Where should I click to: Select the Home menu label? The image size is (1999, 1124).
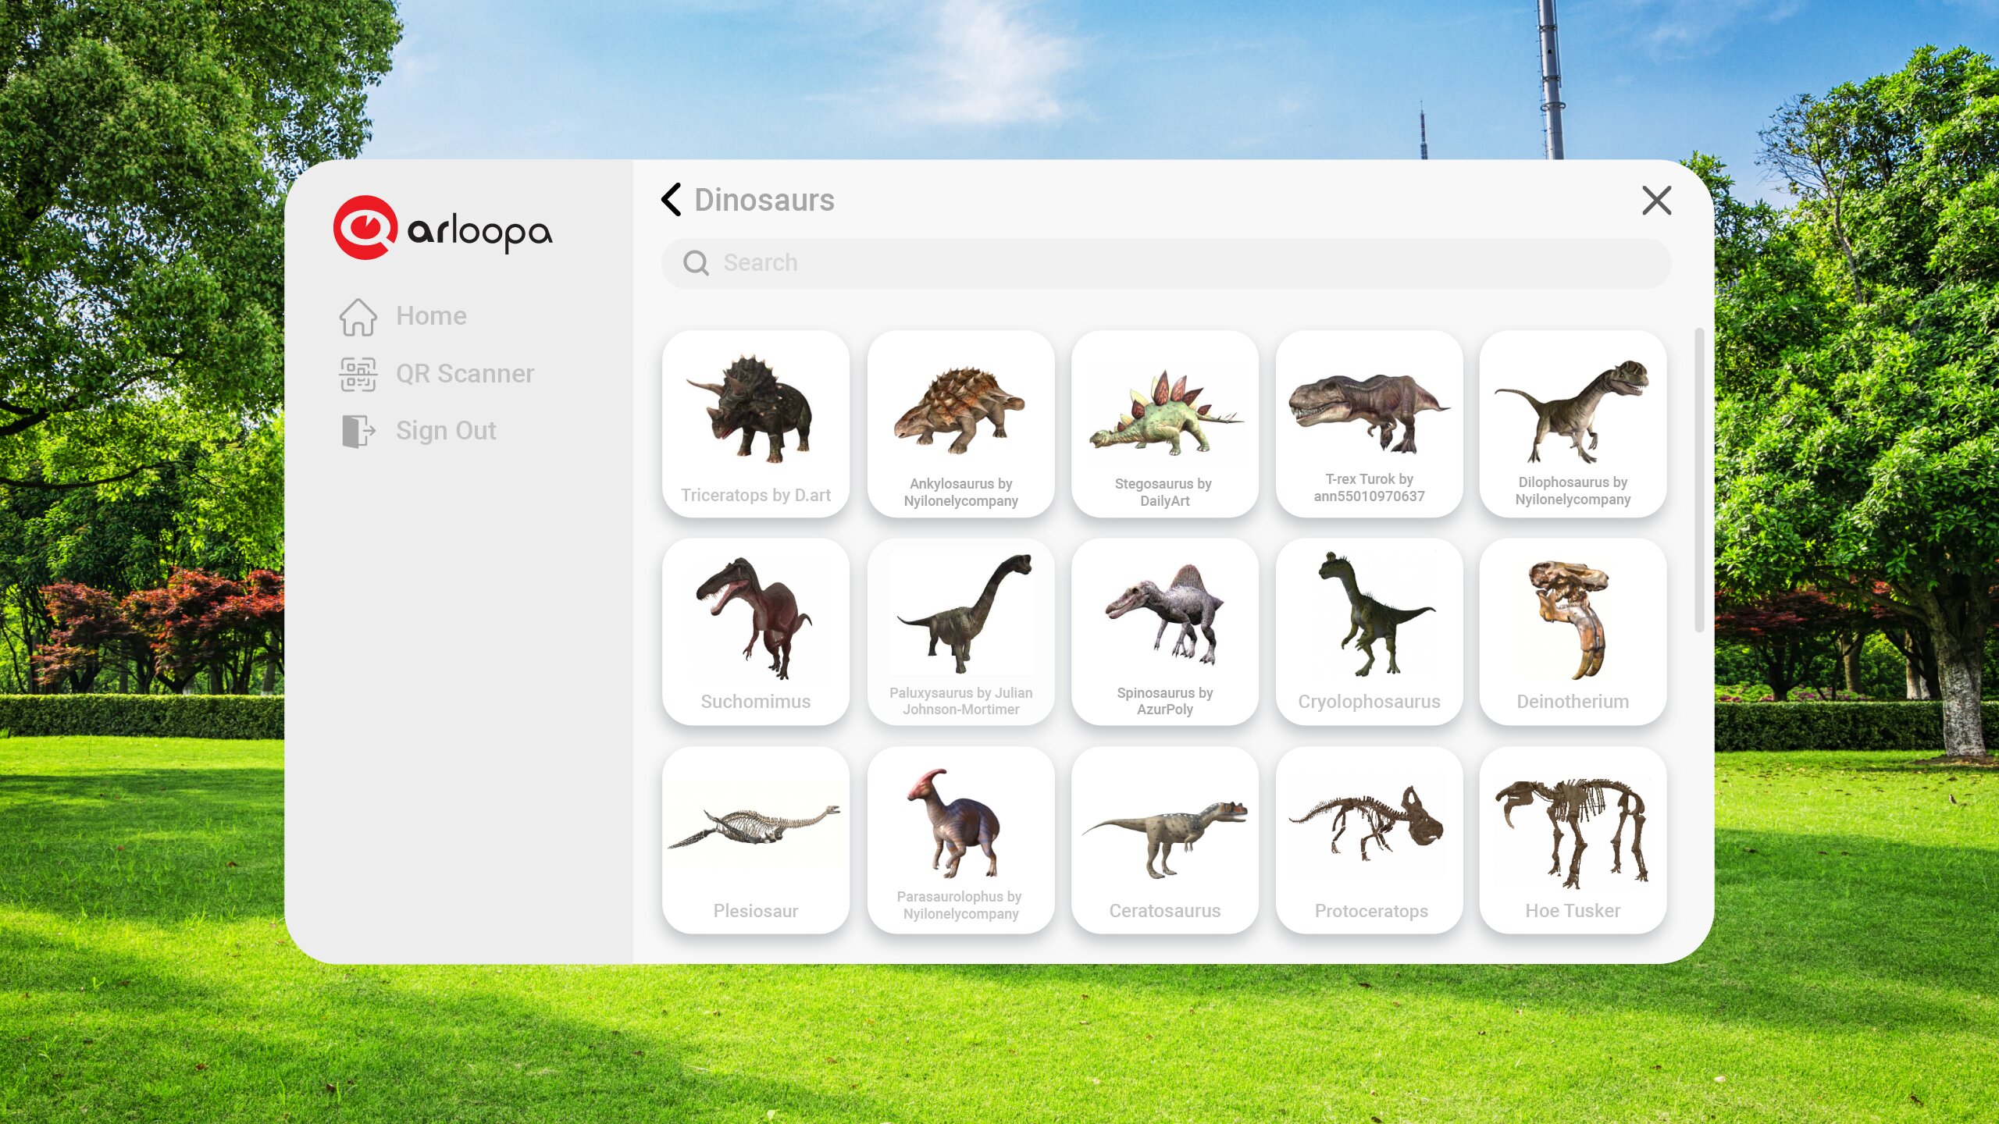point(431,316)
